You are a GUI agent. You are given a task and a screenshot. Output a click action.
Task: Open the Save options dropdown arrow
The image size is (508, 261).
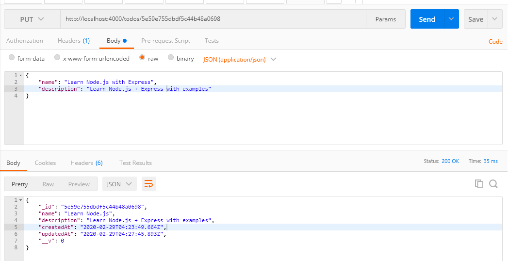(495, 19)
